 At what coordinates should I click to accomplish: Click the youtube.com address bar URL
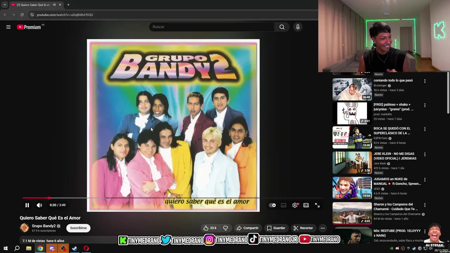[65, 15]
